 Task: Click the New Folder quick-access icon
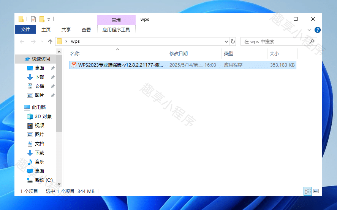(x=42, y=19)
